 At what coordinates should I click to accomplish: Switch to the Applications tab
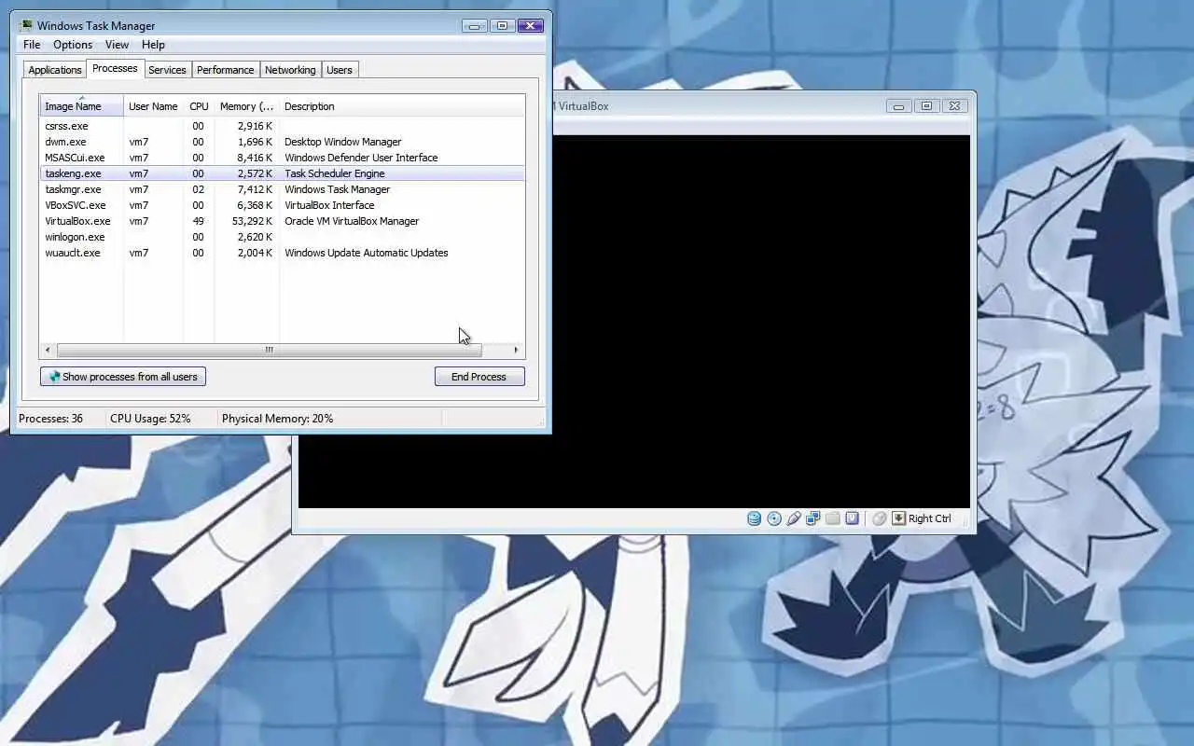pyautogui.click(x=55, y=70)
